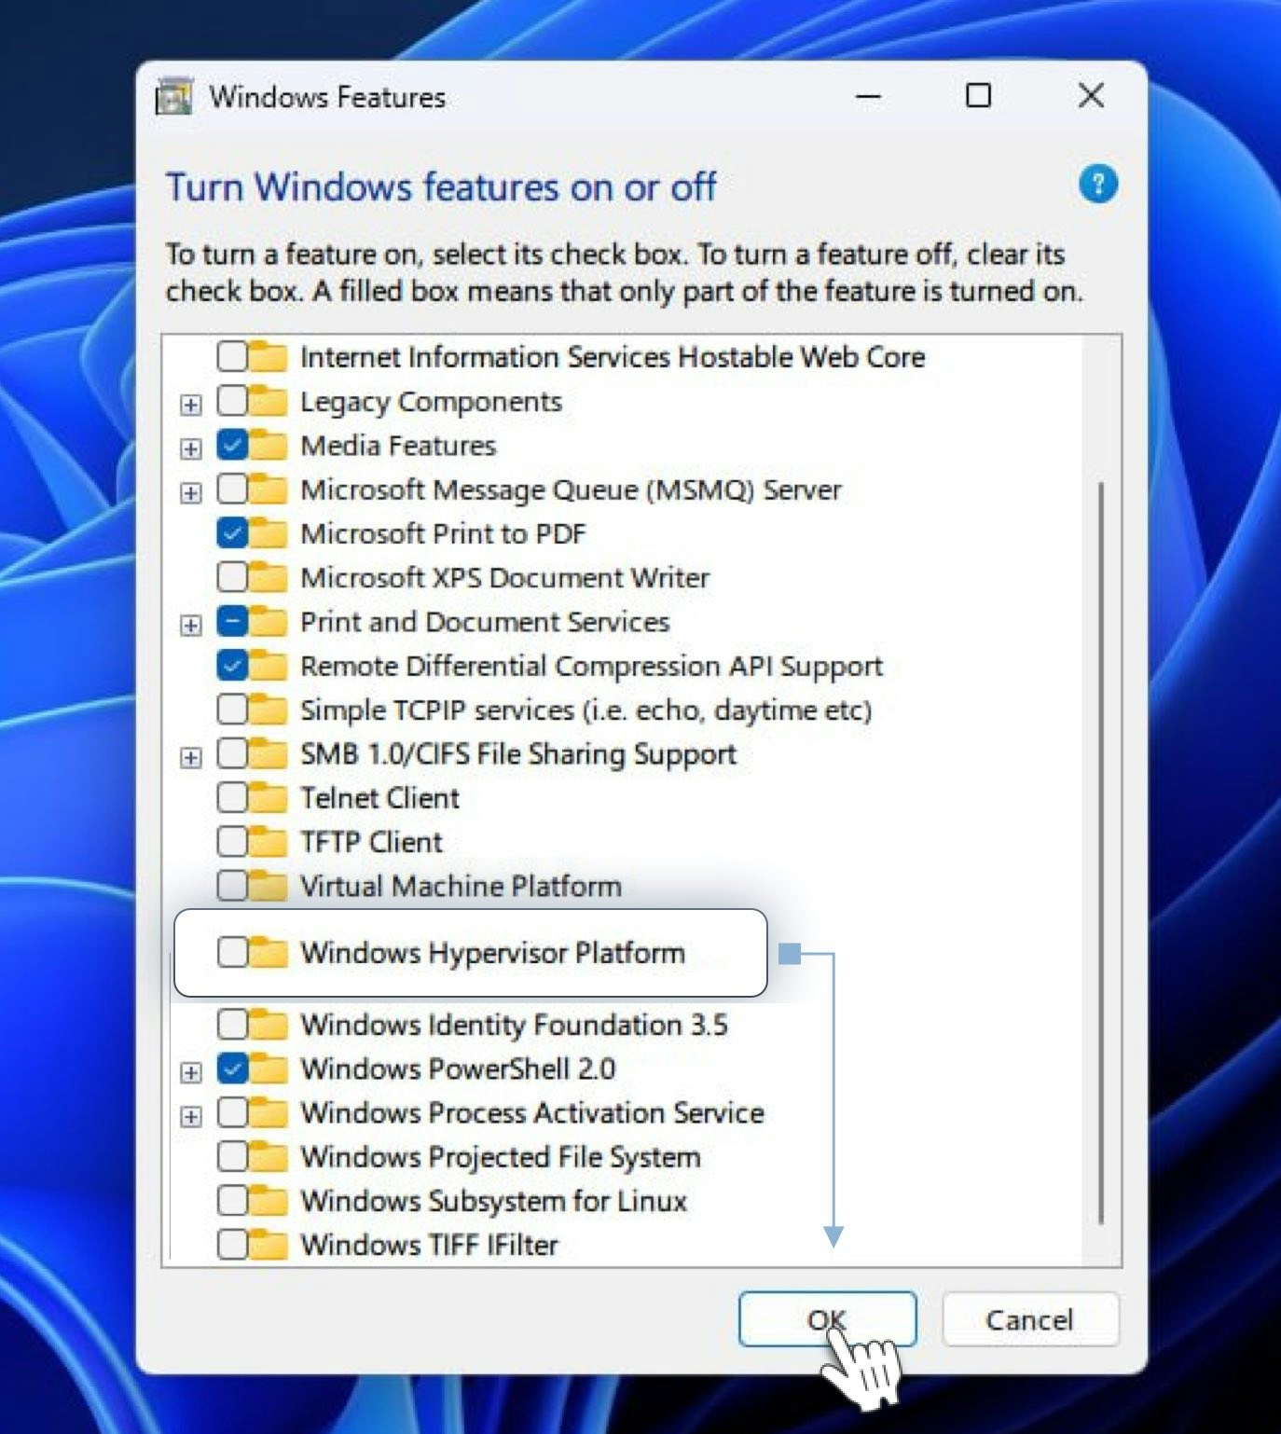This screenshot has height=1434, width=1281.
Task: Click the folder icon beside Legacy Components
Action: 269,402
